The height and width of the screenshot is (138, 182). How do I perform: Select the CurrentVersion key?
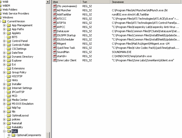[16, 21]
